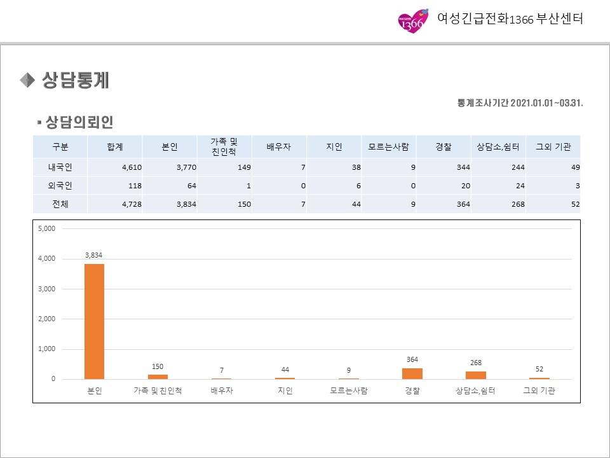This screenshot has width=610, height=458.
Task: Select the 배우자 column header in table
Action: point(279,147)
